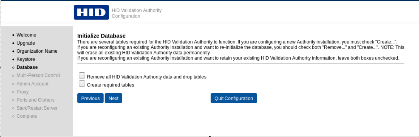
Task: Select Ports and Ciphers in sidebar
Action: (x=35, y=100)
